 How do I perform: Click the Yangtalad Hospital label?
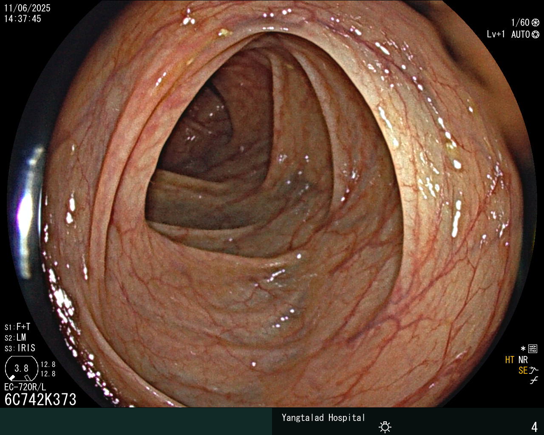(x=323, y=418)
